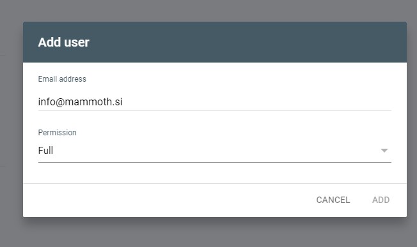Click the empty footer area beside CANCEL
This screenshot has height=247, width=417.
[168, 200]
